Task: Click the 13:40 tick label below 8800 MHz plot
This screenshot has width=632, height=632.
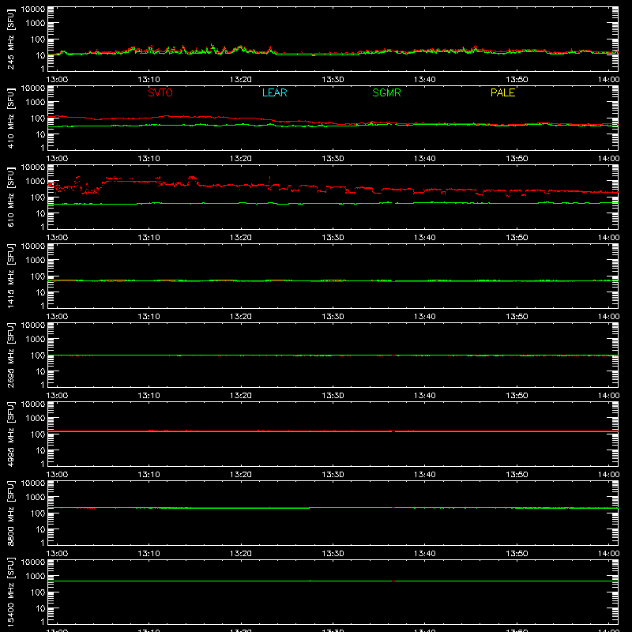Action: point(424,554)
